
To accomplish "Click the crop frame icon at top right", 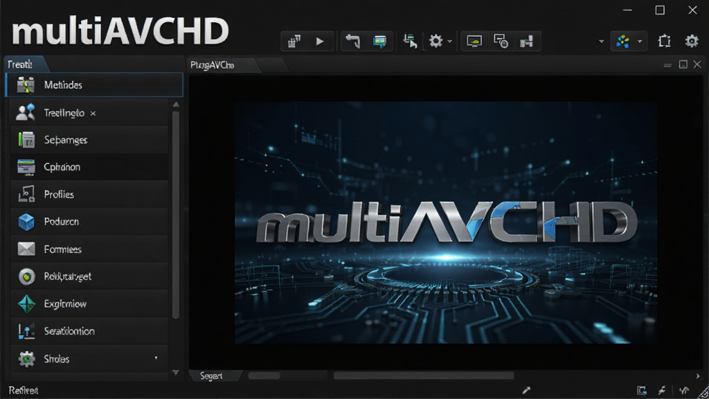I will point(664,41).
